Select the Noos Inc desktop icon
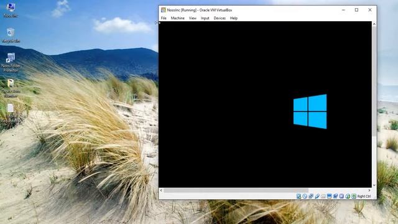Image resolution: width=398 pixels, height=224 pixels. (x=11, y=11)
